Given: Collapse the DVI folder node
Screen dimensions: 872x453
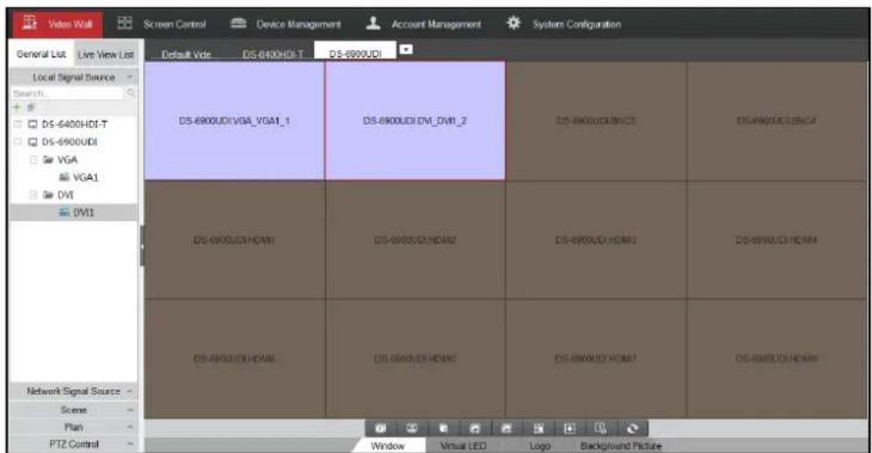Looking at the screenshot, I should 33,194.
